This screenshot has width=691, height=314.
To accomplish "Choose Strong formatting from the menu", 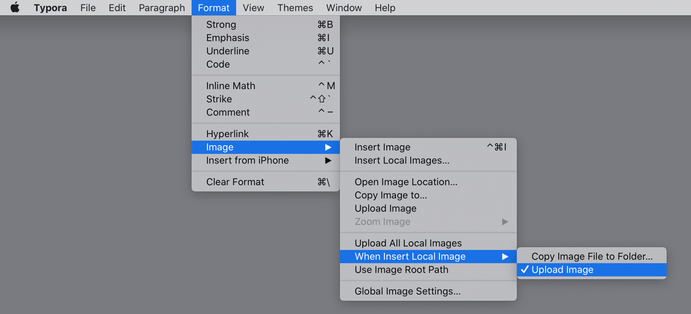I will 221,24.
